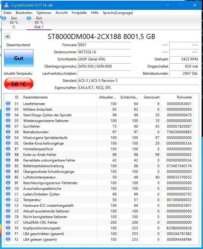Click the ID column header
Image resolution: width=203 pixels, height=249 pixels.
click(x=16, y=97)
